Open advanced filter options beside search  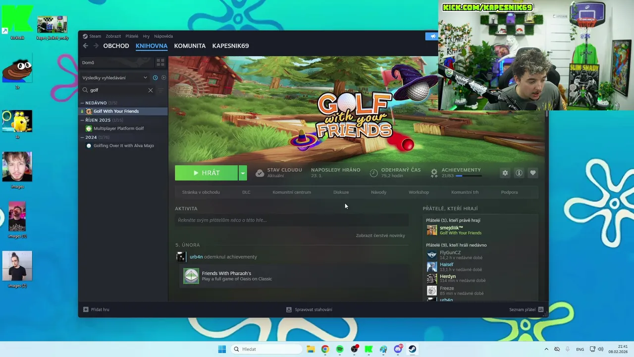pyautogui.click(x=160, y=90)
